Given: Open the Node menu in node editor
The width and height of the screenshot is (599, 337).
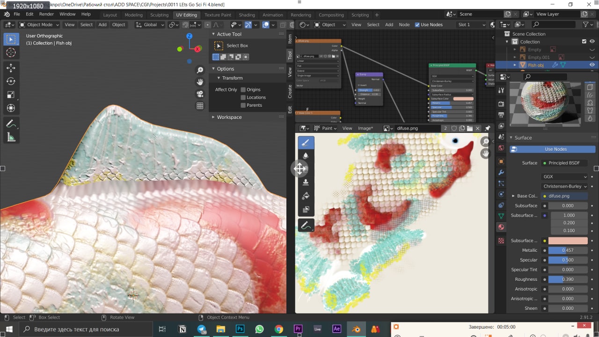Looking at the screenshot, I should coord(404,25).
